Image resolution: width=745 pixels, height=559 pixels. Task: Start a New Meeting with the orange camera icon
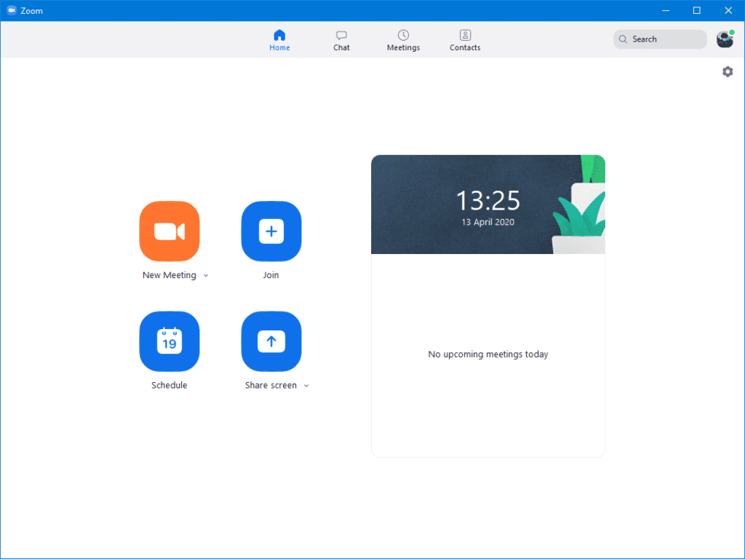(169, 231)
